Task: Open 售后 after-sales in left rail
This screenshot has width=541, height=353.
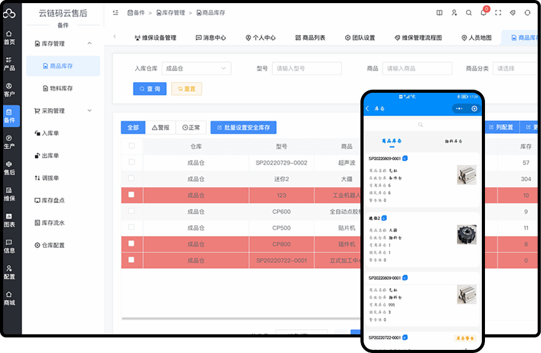Action: pos(9,167)
